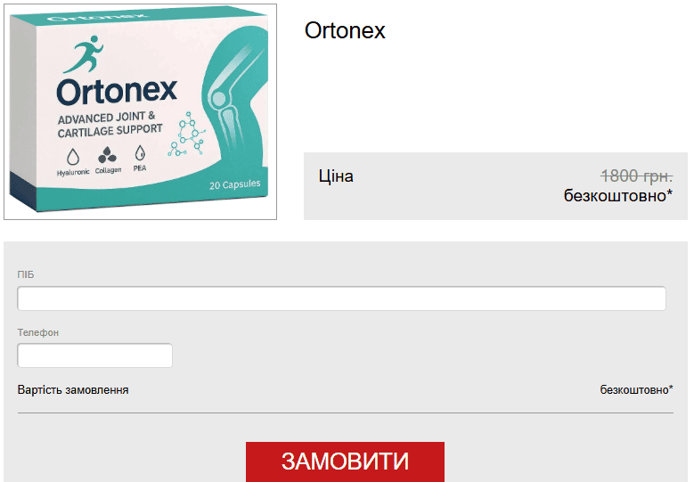Click the Hyaluronic drop icon on package
Image resolution: width=694 pixels, height=482 pixels.
73,157
